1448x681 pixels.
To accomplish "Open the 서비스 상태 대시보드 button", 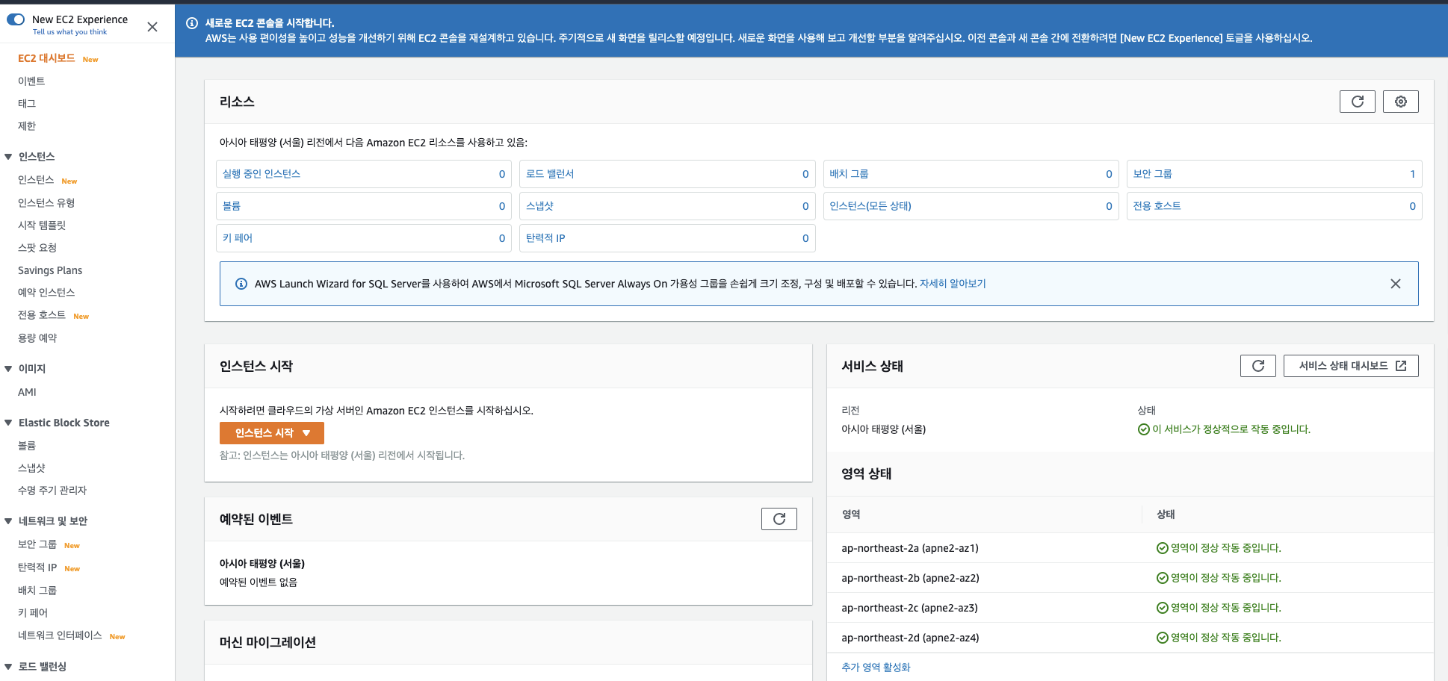I will coord(1351,366).
